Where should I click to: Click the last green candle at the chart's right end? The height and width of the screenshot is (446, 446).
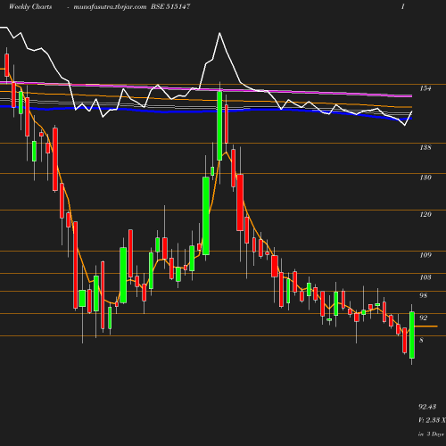coord(412,334)
